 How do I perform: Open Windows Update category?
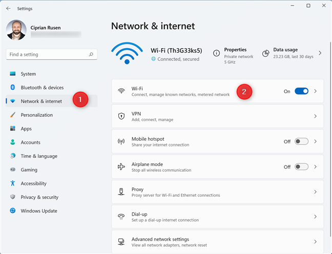52,211
